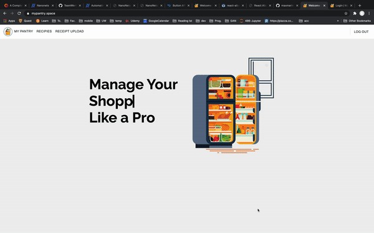The image size is (374, 233).
Task: Open the mobile bookmark folder
Action: coord(86,21)
